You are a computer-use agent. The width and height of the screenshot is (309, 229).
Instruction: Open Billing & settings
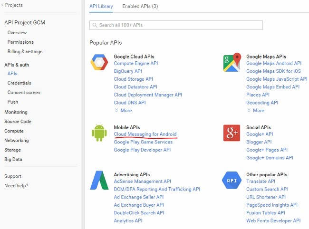(x=25, y=52)
